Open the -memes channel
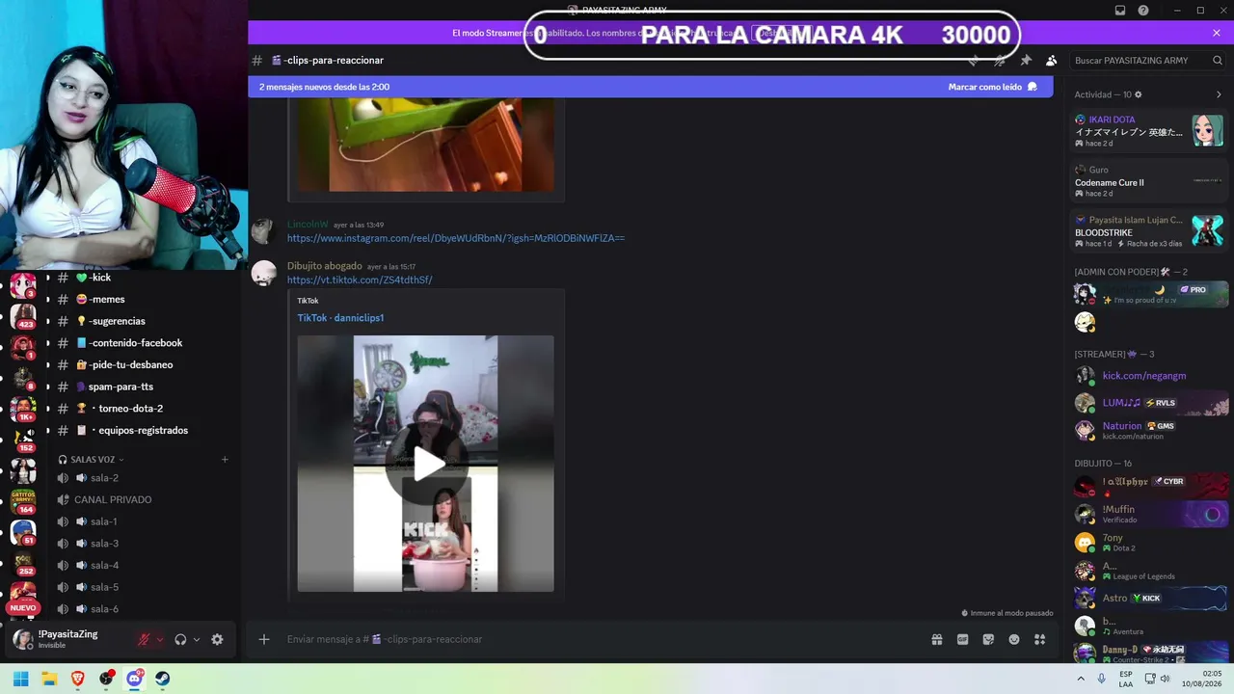The image size is (1234, 694). coord(145,299)
